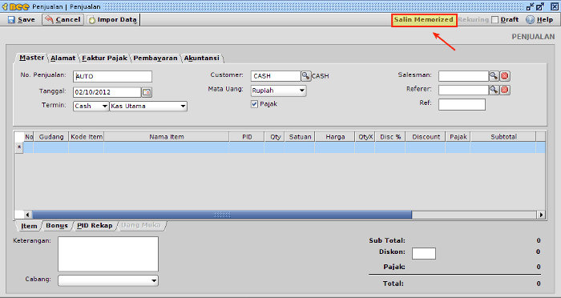This screenshot has height=298, width=561.
Task: Click the Referer input field
Action: (x=463, y=90)
